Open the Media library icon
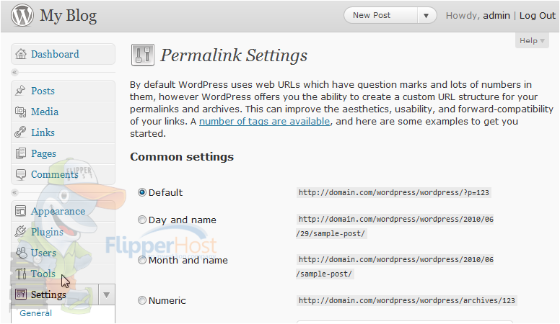 click(20, 112)
